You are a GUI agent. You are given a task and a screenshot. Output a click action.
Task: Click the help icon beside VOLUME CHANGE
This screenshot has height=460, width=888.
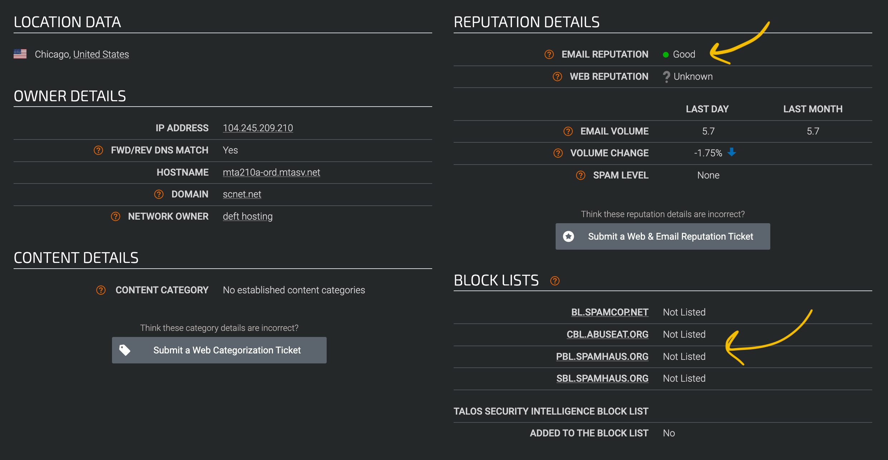click(558, 153)
